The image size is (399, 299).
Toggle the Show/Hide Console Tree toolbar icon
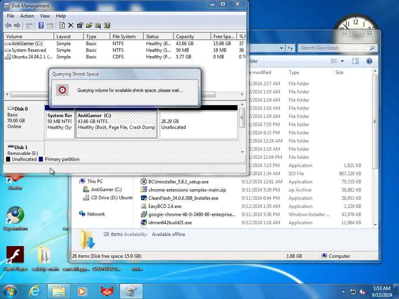coord(29,25)
